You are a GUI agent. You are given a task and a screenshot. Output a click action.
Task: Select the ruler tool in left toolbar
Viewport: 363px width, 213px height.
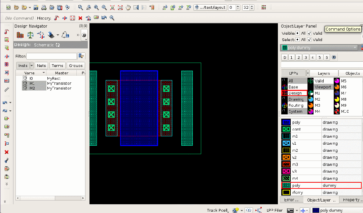coord(7,90)
